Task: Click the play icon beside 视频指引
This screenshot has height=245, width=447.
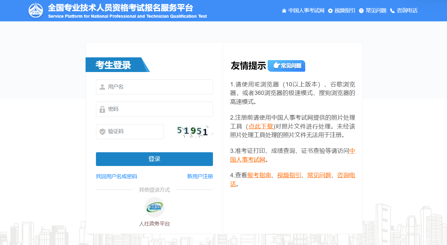Action: click(x=330, y=11)
